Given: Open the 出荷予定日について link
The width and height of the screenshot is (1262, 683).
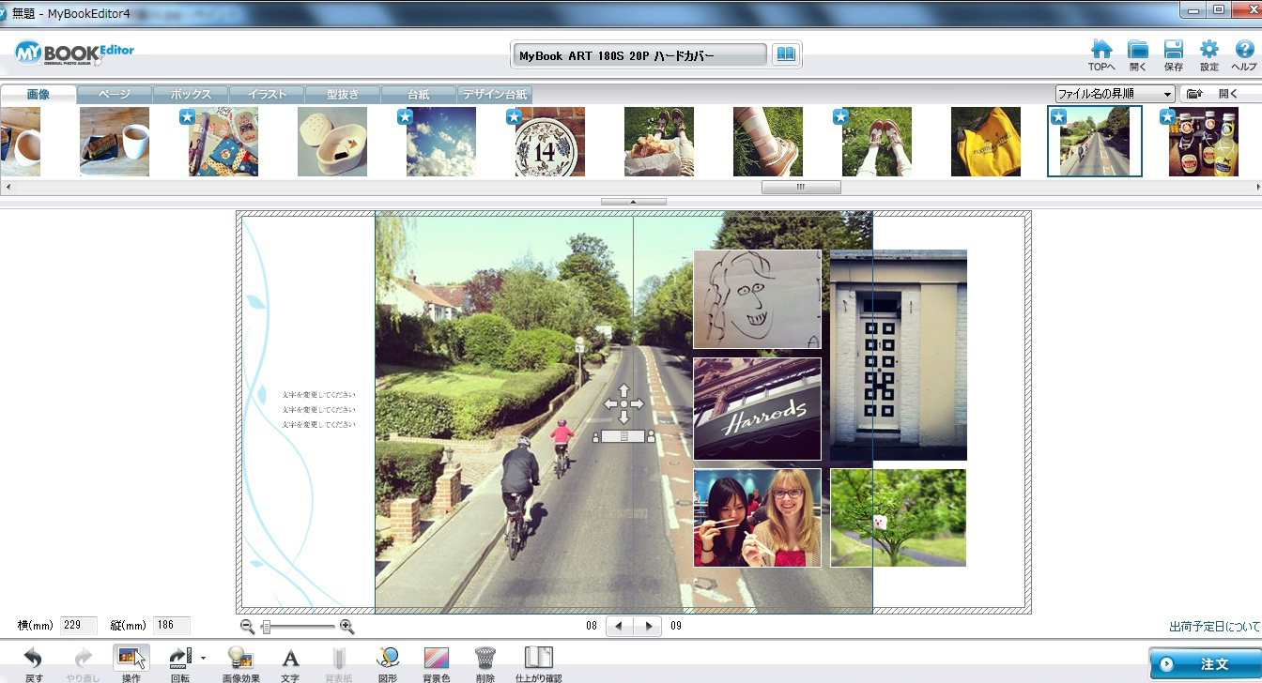Looking at the screenshot, I should click(1214, 627).
